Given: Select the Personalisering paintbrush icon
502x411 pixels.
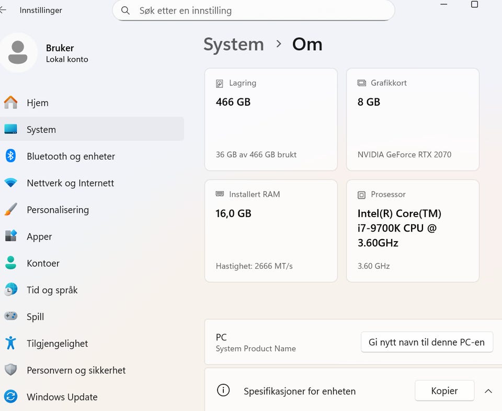Looking at the screenshot, I should pyautogui.click(x=10, y=210).
